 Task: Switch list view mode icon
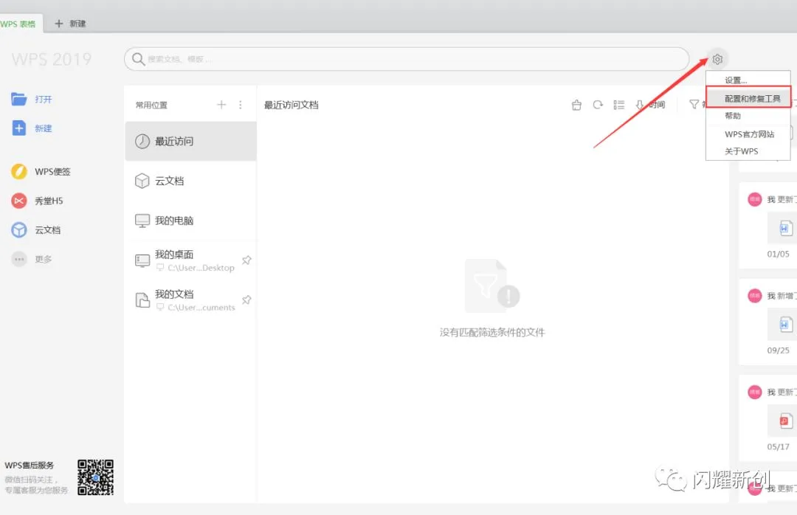coord(618,105)
